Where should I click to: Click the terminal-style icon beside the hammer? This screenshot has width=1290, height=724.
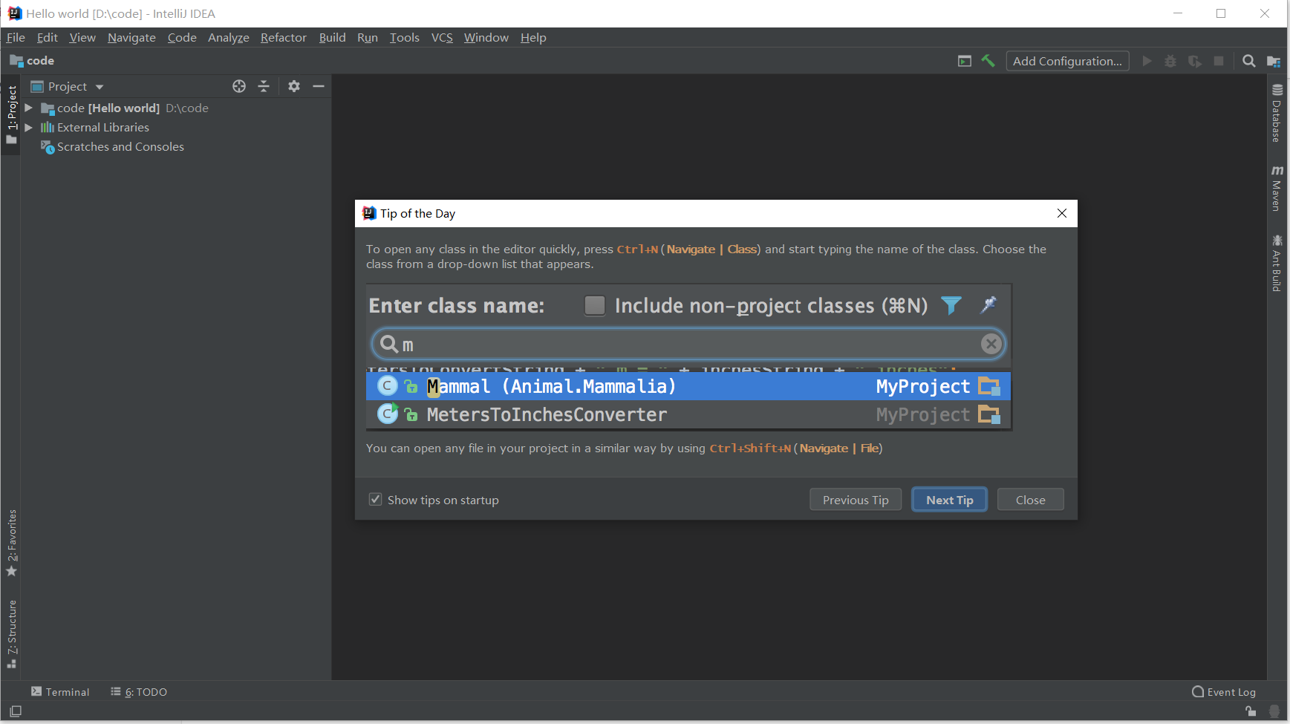[965, 61]
